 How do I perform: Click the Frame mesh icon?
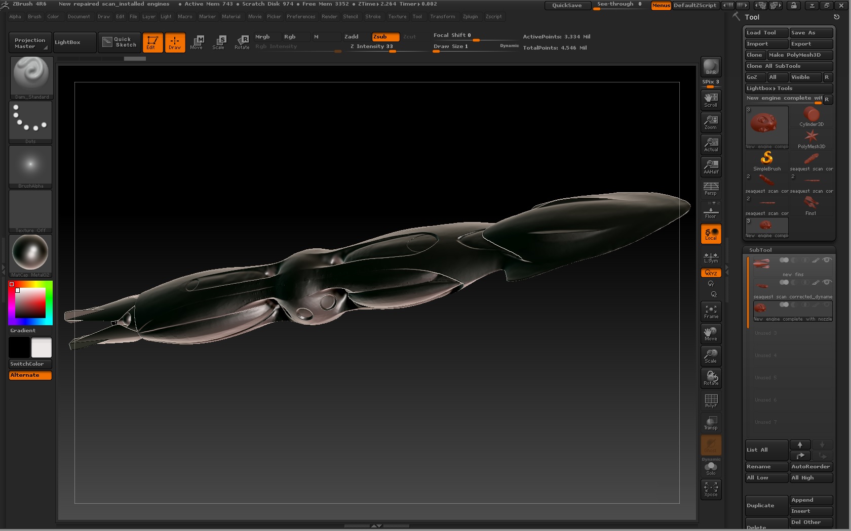point(711,312)
